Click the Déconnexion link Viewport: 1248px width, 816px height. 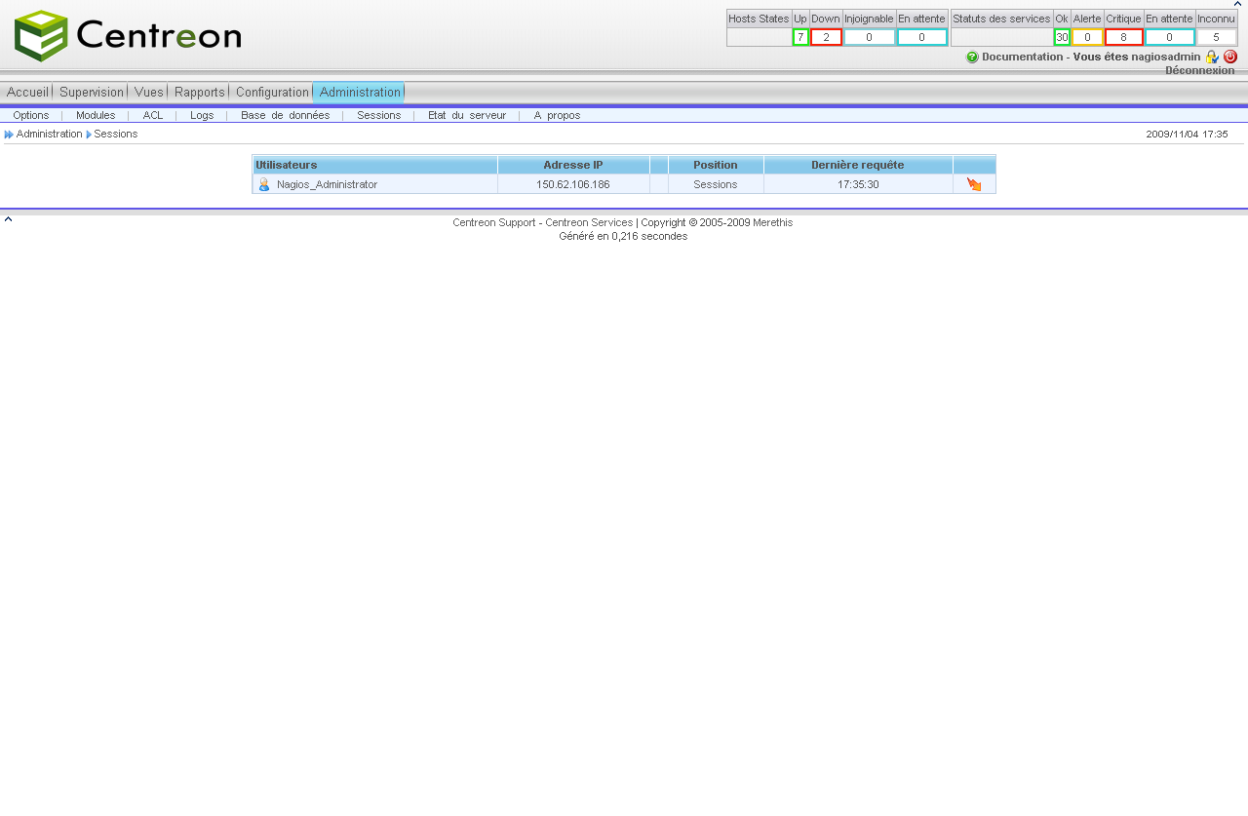coord(1199,70)
